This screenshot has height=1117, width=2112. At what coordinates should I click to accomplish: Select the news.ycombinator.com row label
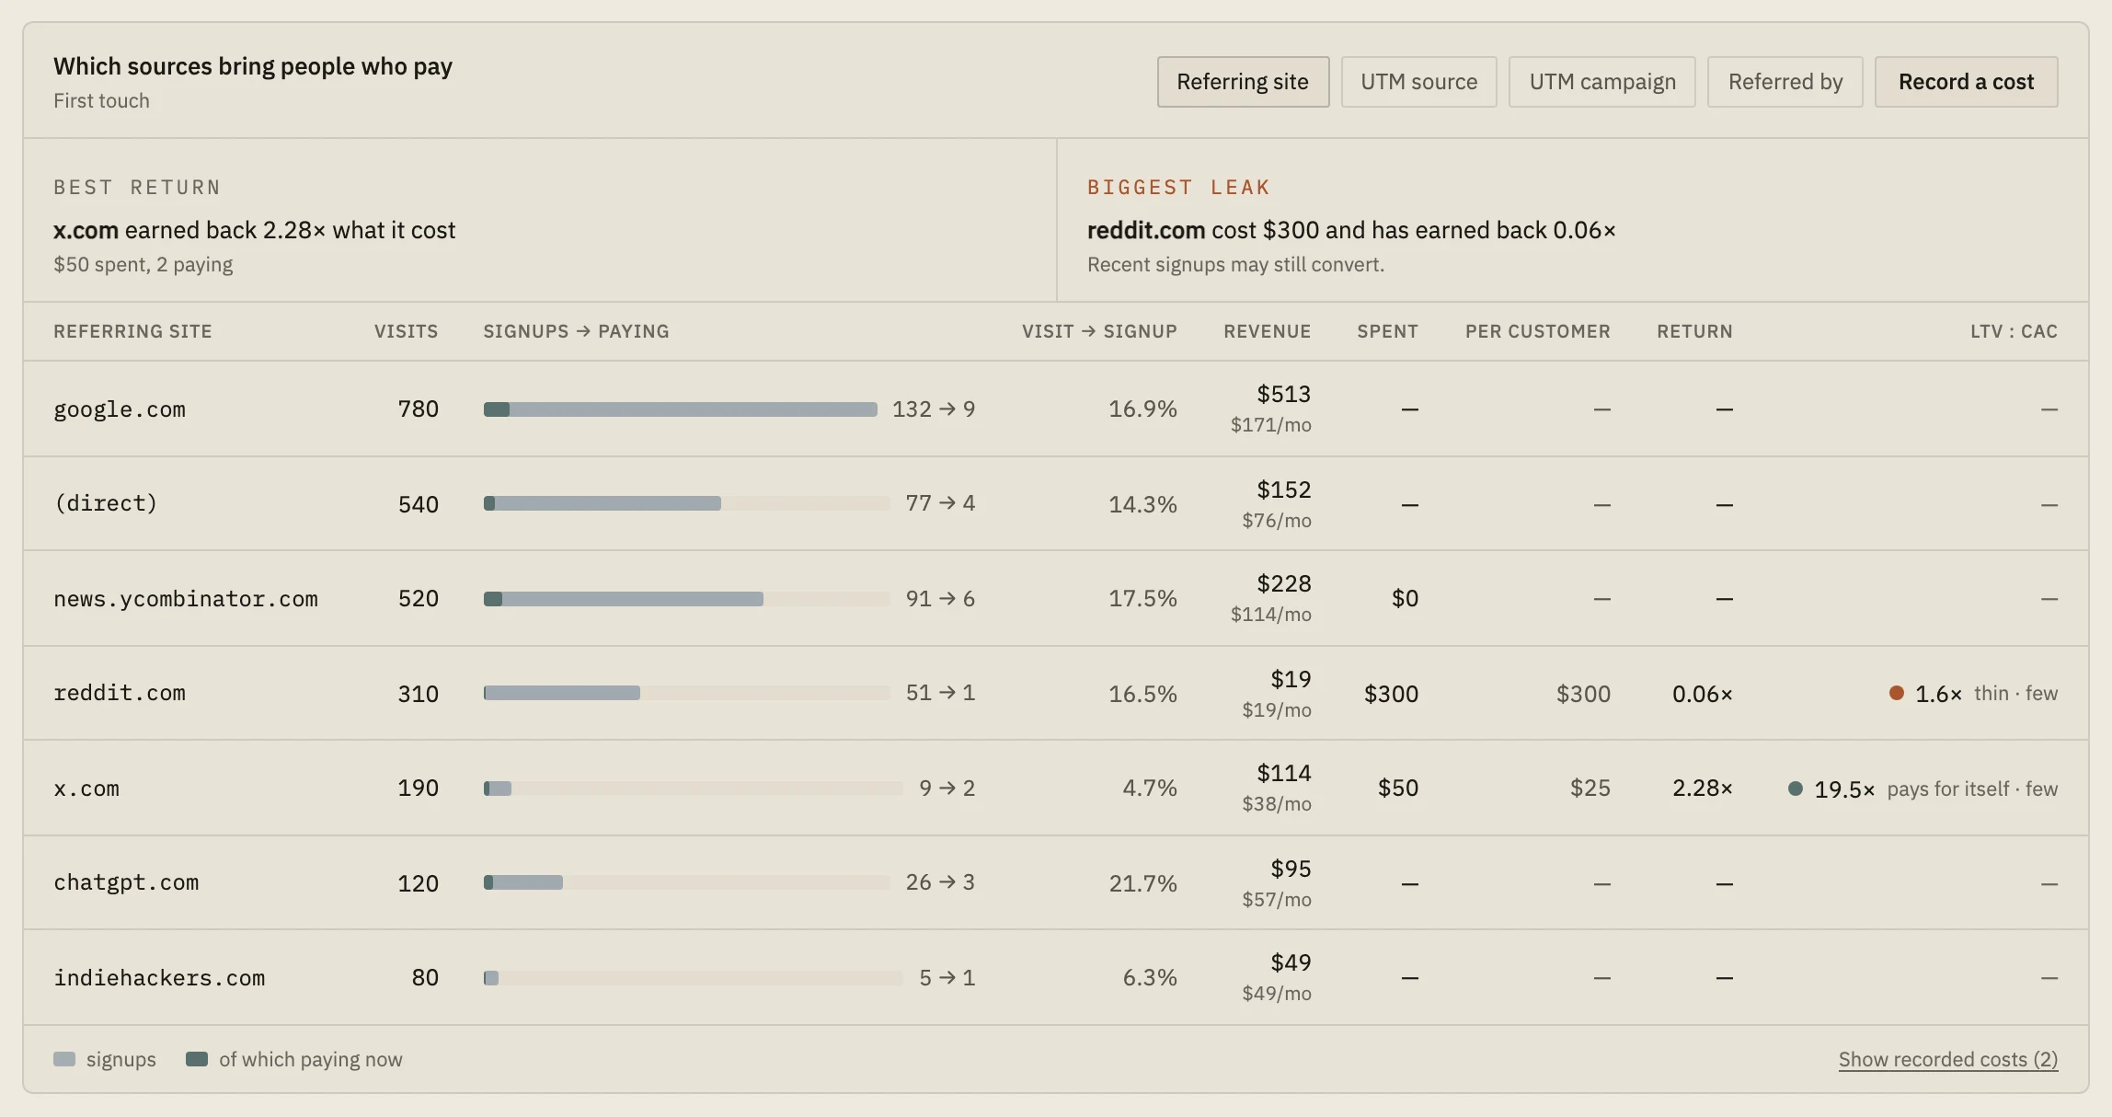point(186,599)
